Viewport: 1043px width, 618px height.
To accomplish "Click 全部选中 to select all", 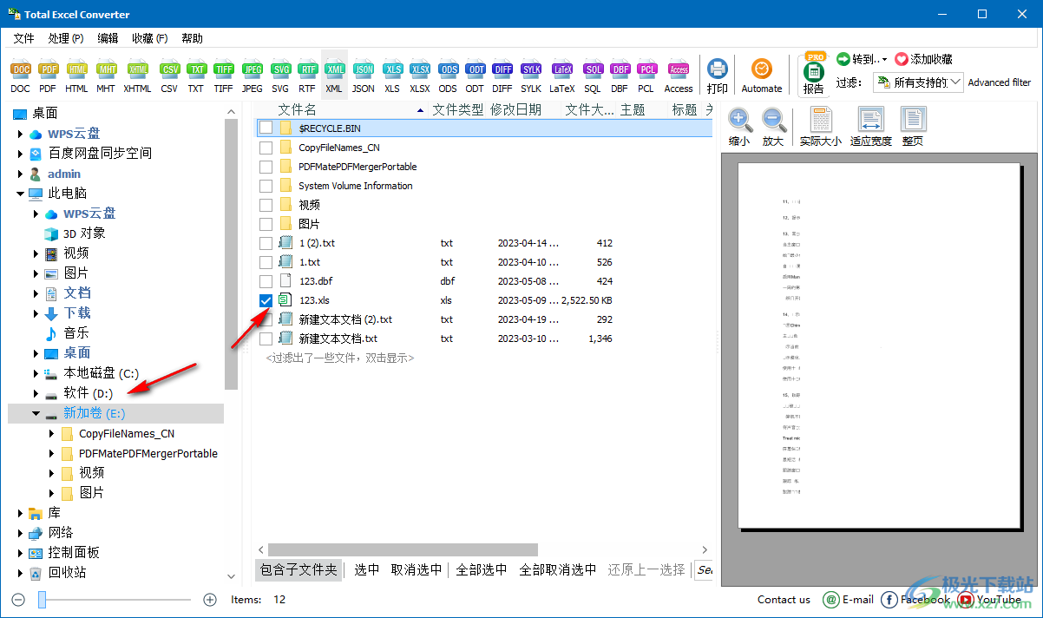I will pyautogui.click(x=482, y=569).
